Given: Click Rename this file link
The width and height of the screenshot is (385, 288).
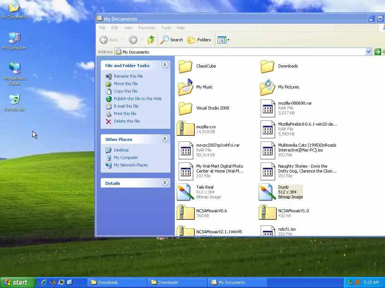Looking at the screenshot, I should pyautogui.click(x=128, y=76).
